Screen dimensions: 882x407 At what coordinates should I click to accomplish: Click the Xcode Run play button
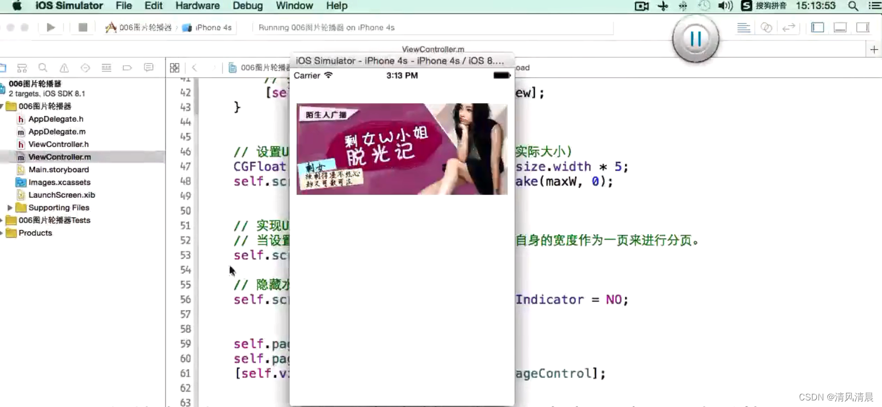(x=51, y=27)
